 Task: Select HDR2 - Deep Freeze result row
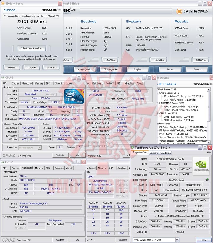pyautogui.click(x=180, y=110)
